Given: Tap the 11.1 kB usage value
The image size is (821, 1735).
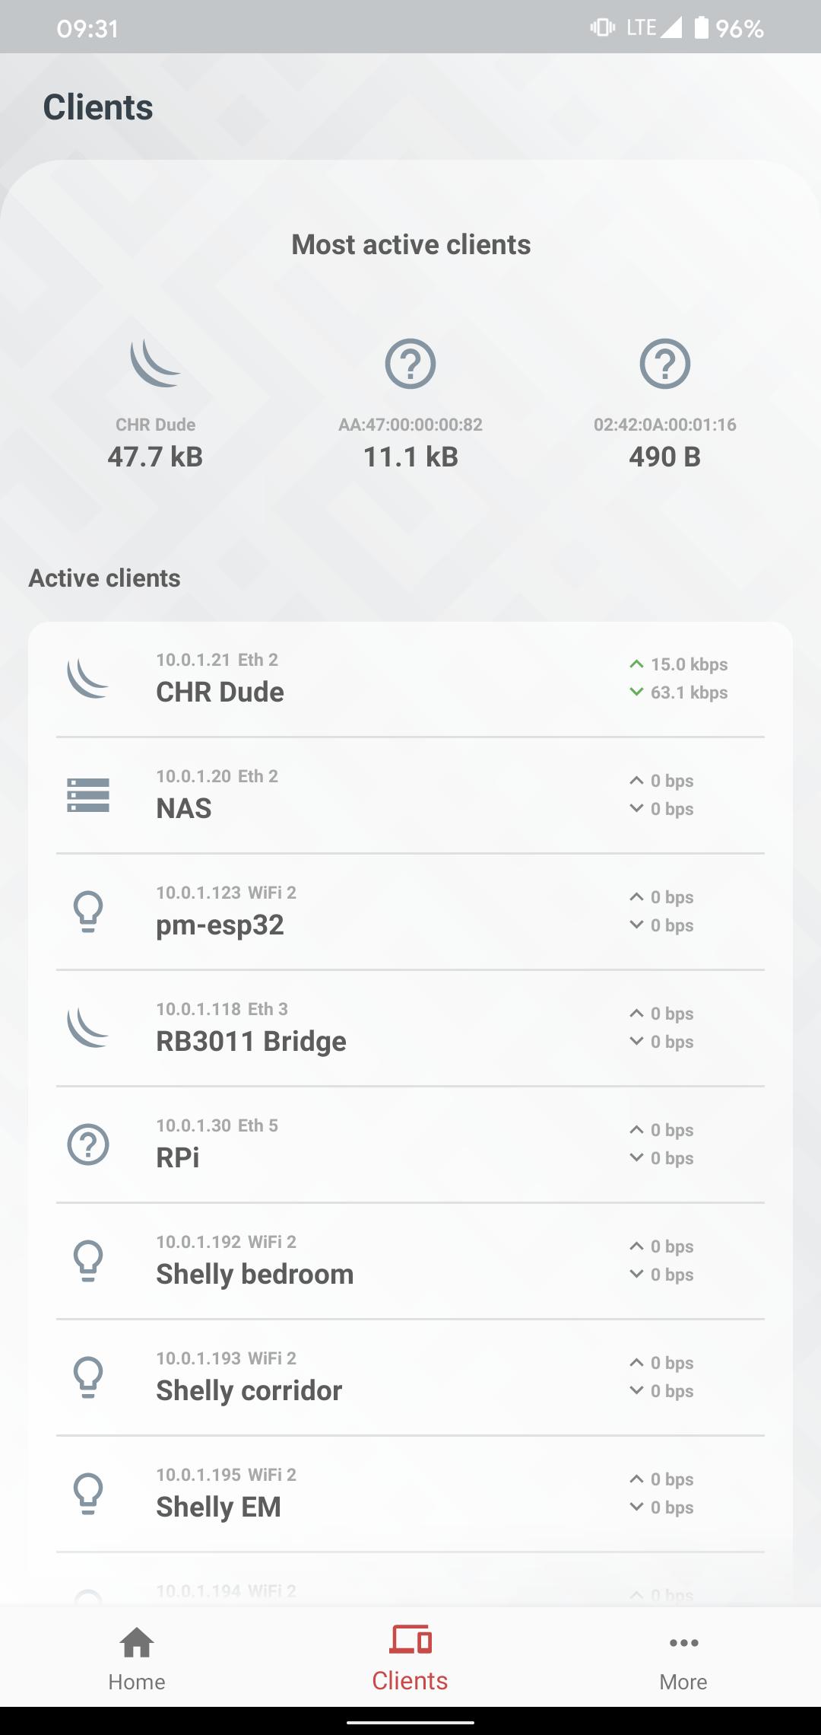Looking at the screenshot, I should (410, 457).
